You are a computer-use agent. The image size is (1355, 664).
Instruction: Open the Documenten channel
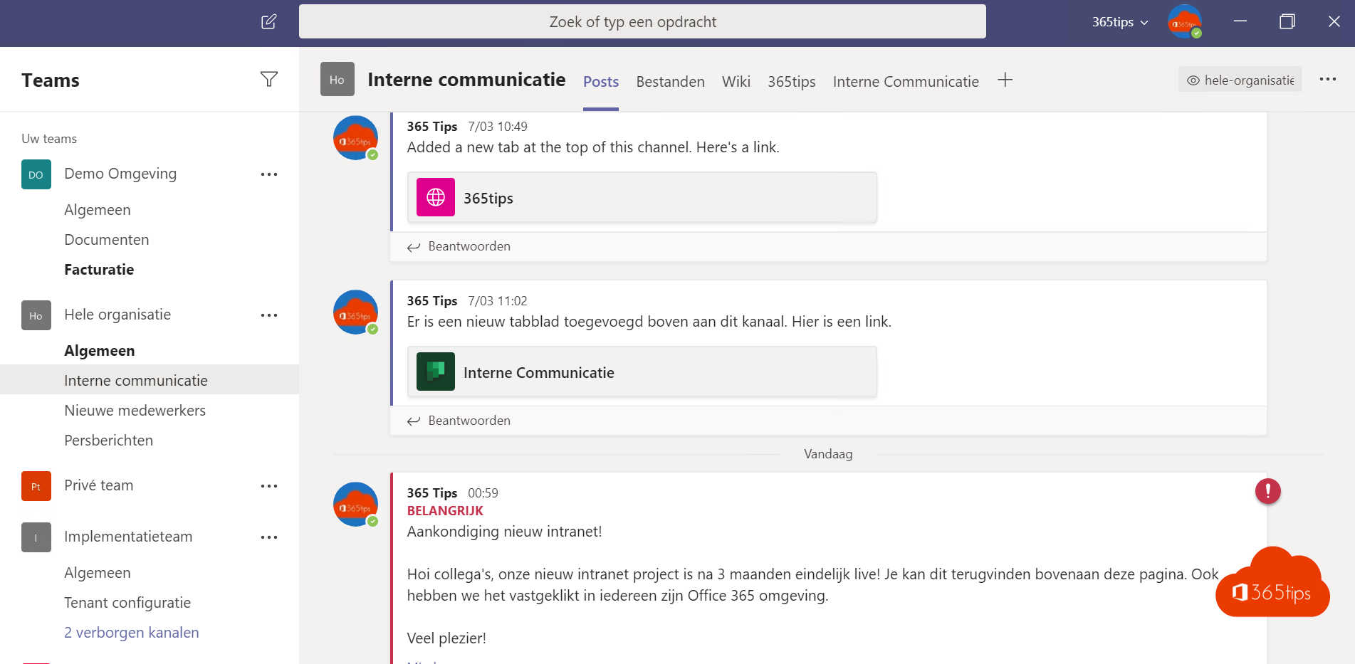[x=107, y=240]
